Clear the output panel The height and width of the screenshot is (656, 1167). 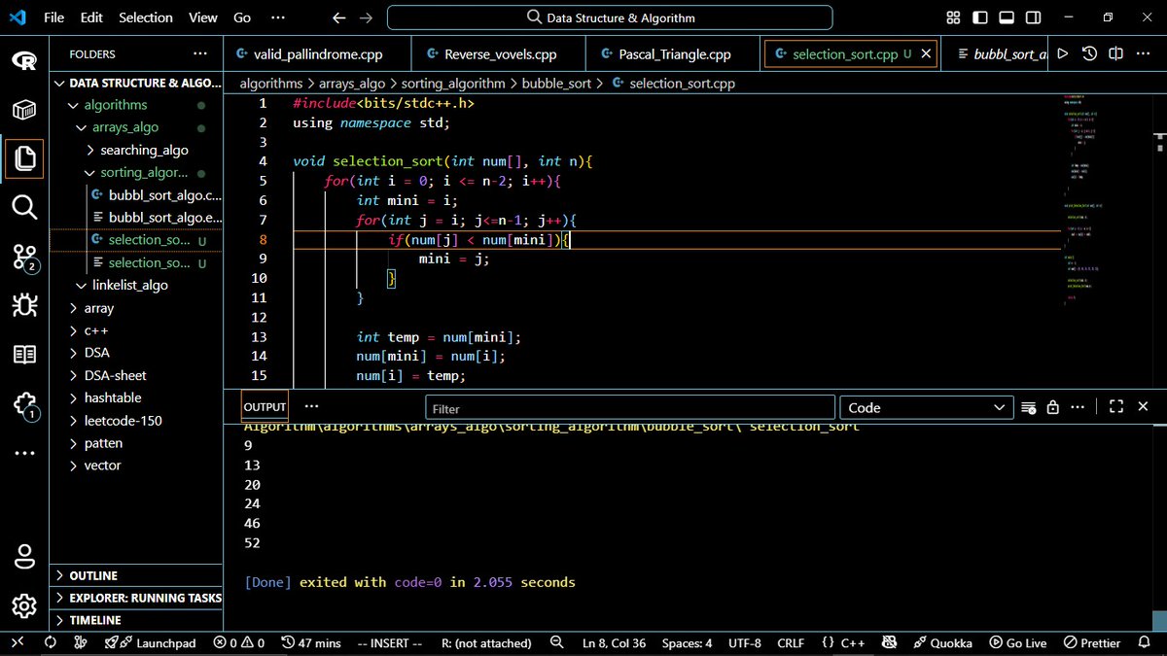pyautogui.click(x=1028, y=407)
